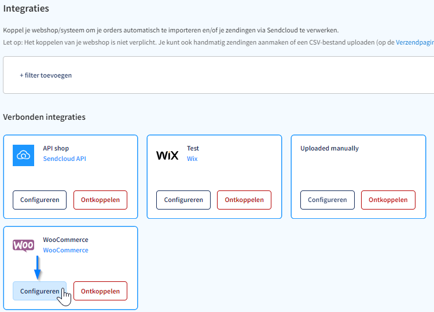Open the blue Wix link
Screen dimensions: 434x312
pyautogui.click(x=192, y=159)
